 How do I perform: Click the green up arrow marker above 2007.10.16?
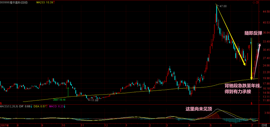[68, 92]
